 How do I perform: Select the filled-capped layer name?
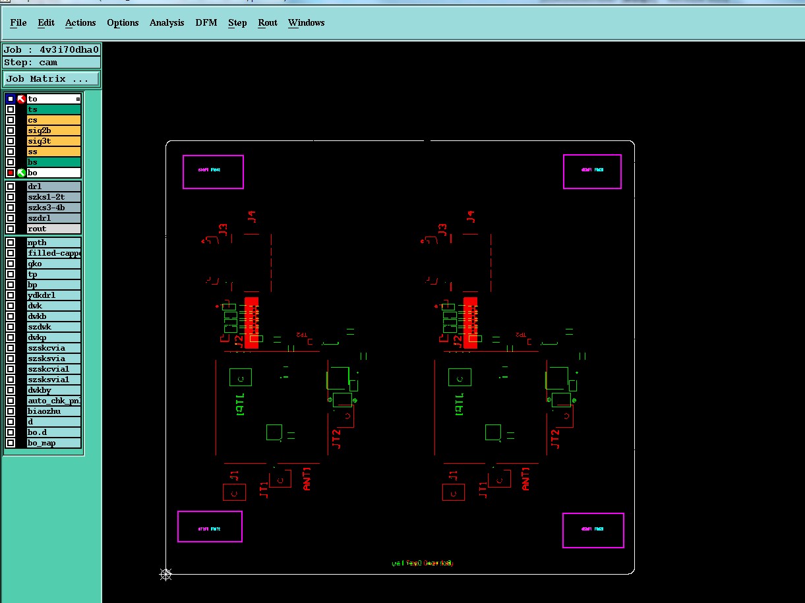tap(54, 253)
